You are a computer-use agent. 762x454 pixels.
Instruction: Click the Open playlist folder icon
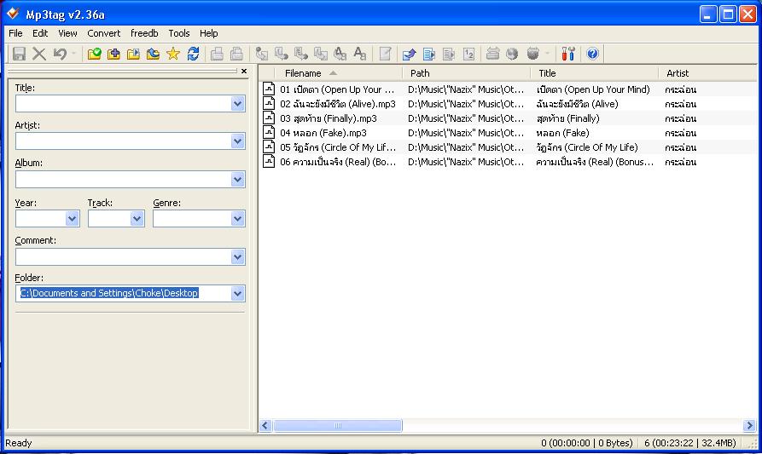[134, 54]
